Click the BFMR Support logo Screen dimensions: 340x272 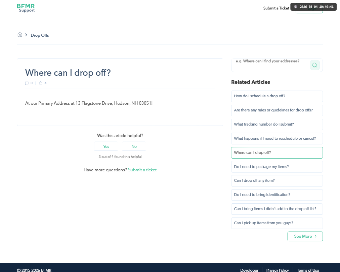pos(26,8)
